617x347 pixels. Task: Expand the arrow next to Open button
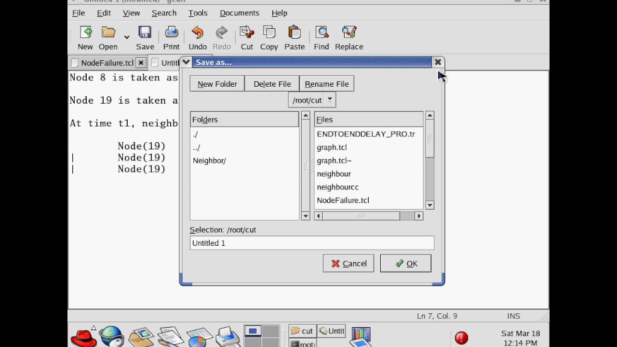126,37
